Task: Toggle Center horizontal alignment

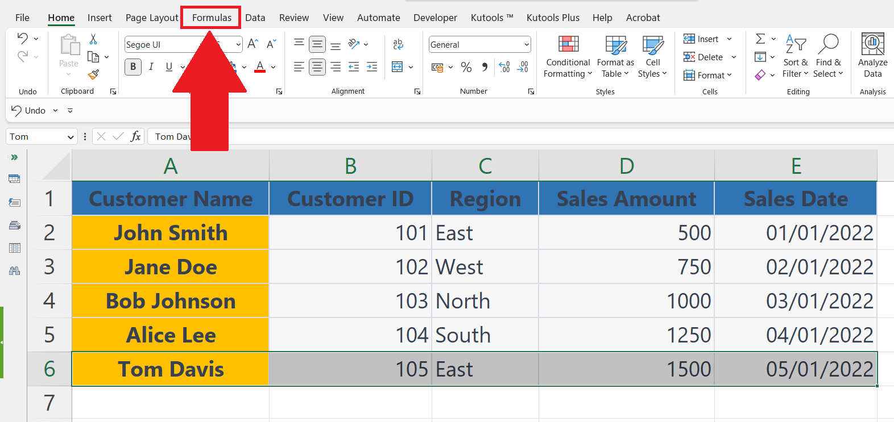Action: click(317, 67)
